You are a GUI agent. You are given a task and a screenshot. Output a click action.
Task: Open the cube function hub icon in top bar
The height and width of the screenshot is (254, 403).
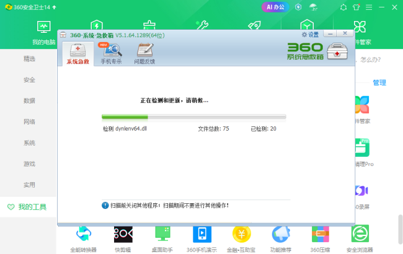[x=307, y=25]
